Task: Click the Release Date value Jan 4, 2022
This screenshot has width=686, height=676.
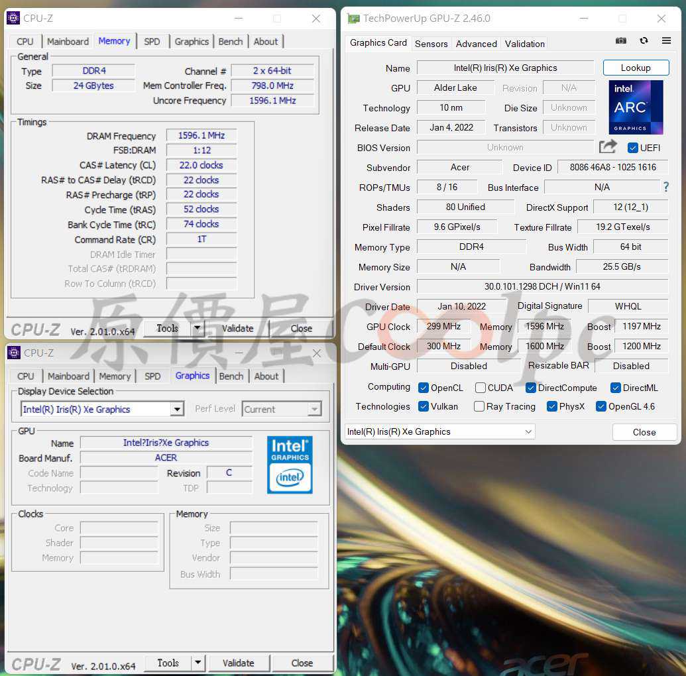Action: coord(451,127)
